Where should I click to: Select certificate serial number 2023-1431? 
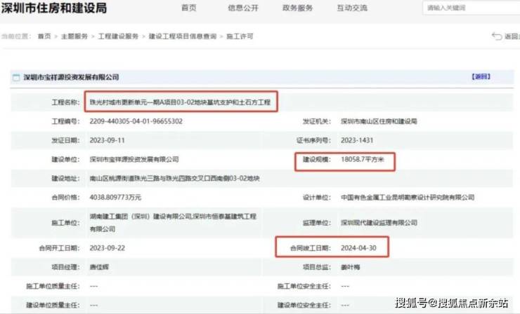tap(357, 140)
